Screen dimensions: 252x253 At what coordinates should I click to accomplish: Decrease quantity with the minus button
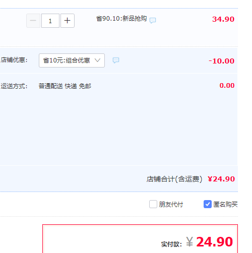coord(33,21)
